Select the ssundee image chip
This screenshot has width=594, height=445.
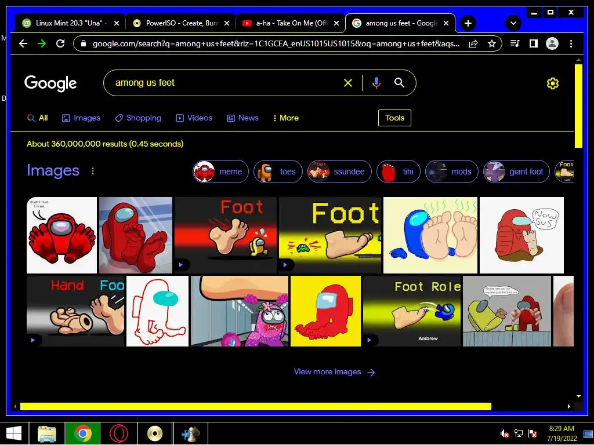pos(339,172)
